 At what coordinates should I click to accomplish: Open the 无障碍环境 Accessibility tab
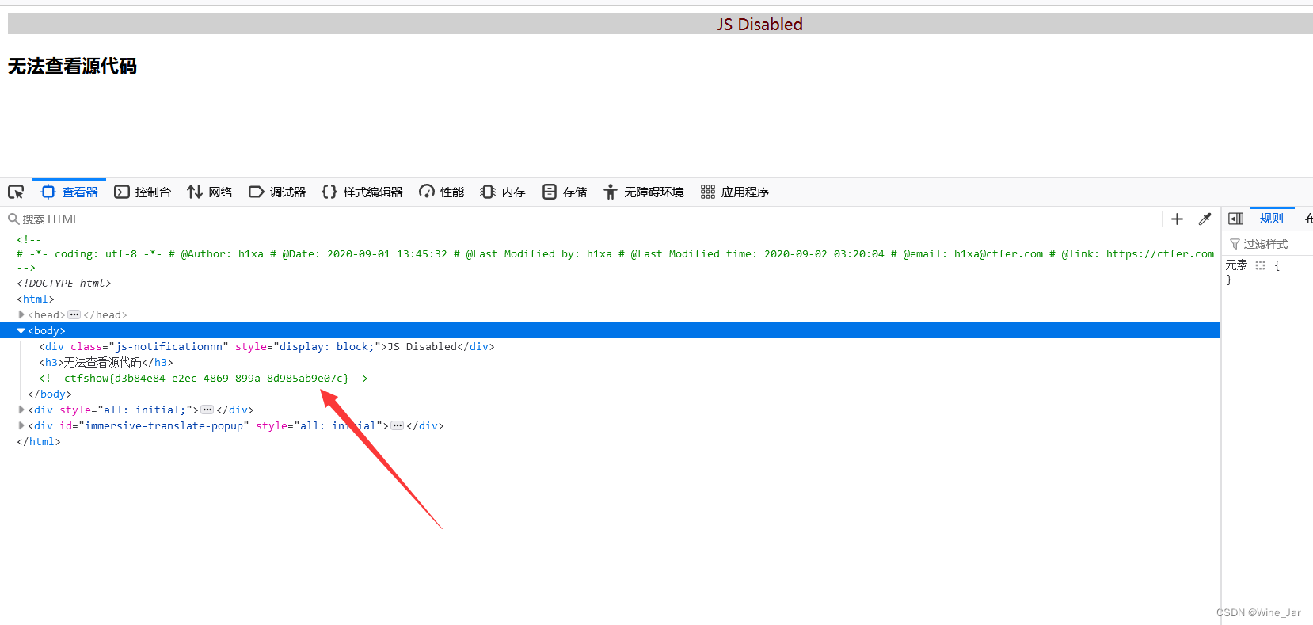click(644, 192)
